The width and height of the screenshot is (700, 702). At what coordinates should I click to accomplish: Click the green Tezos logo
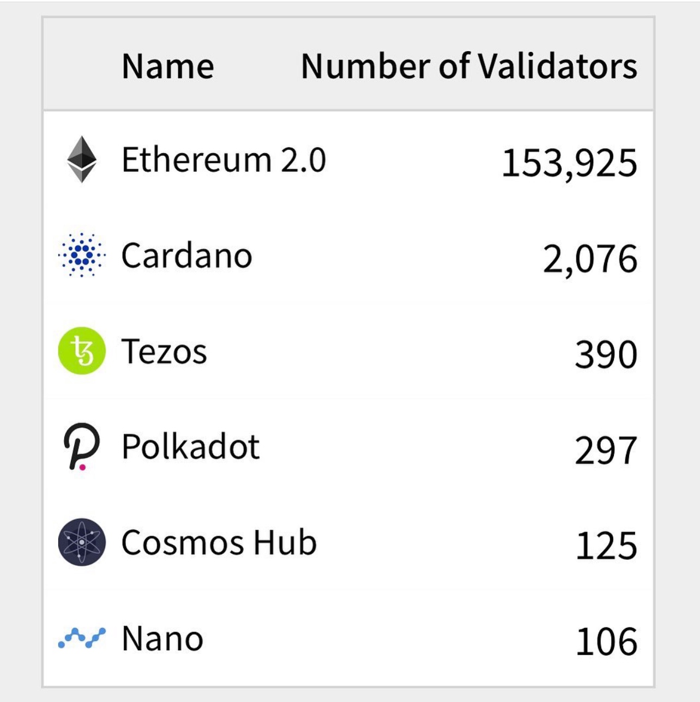click(x=82, y=351)
